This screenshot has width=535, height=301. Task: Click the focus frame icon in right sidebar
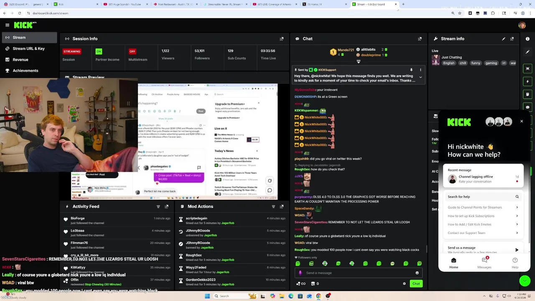click(x=527, y=69)
